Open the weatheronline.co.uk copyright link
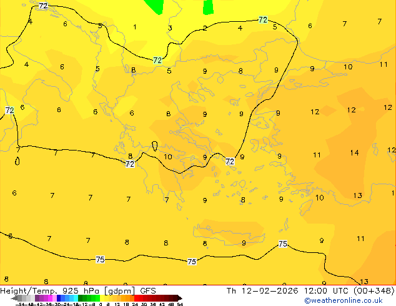 [x=343, y=300]
